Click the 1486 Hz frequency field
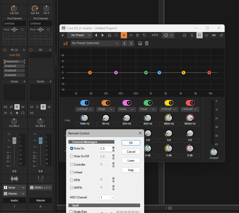Viewport: 239px width, 213px height. (85, 124)
